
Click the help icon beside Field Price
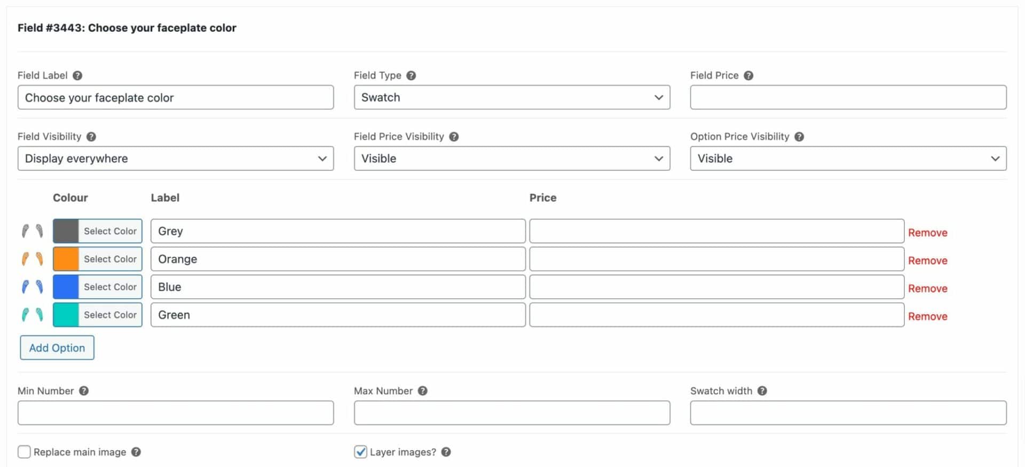click(748, 75)
